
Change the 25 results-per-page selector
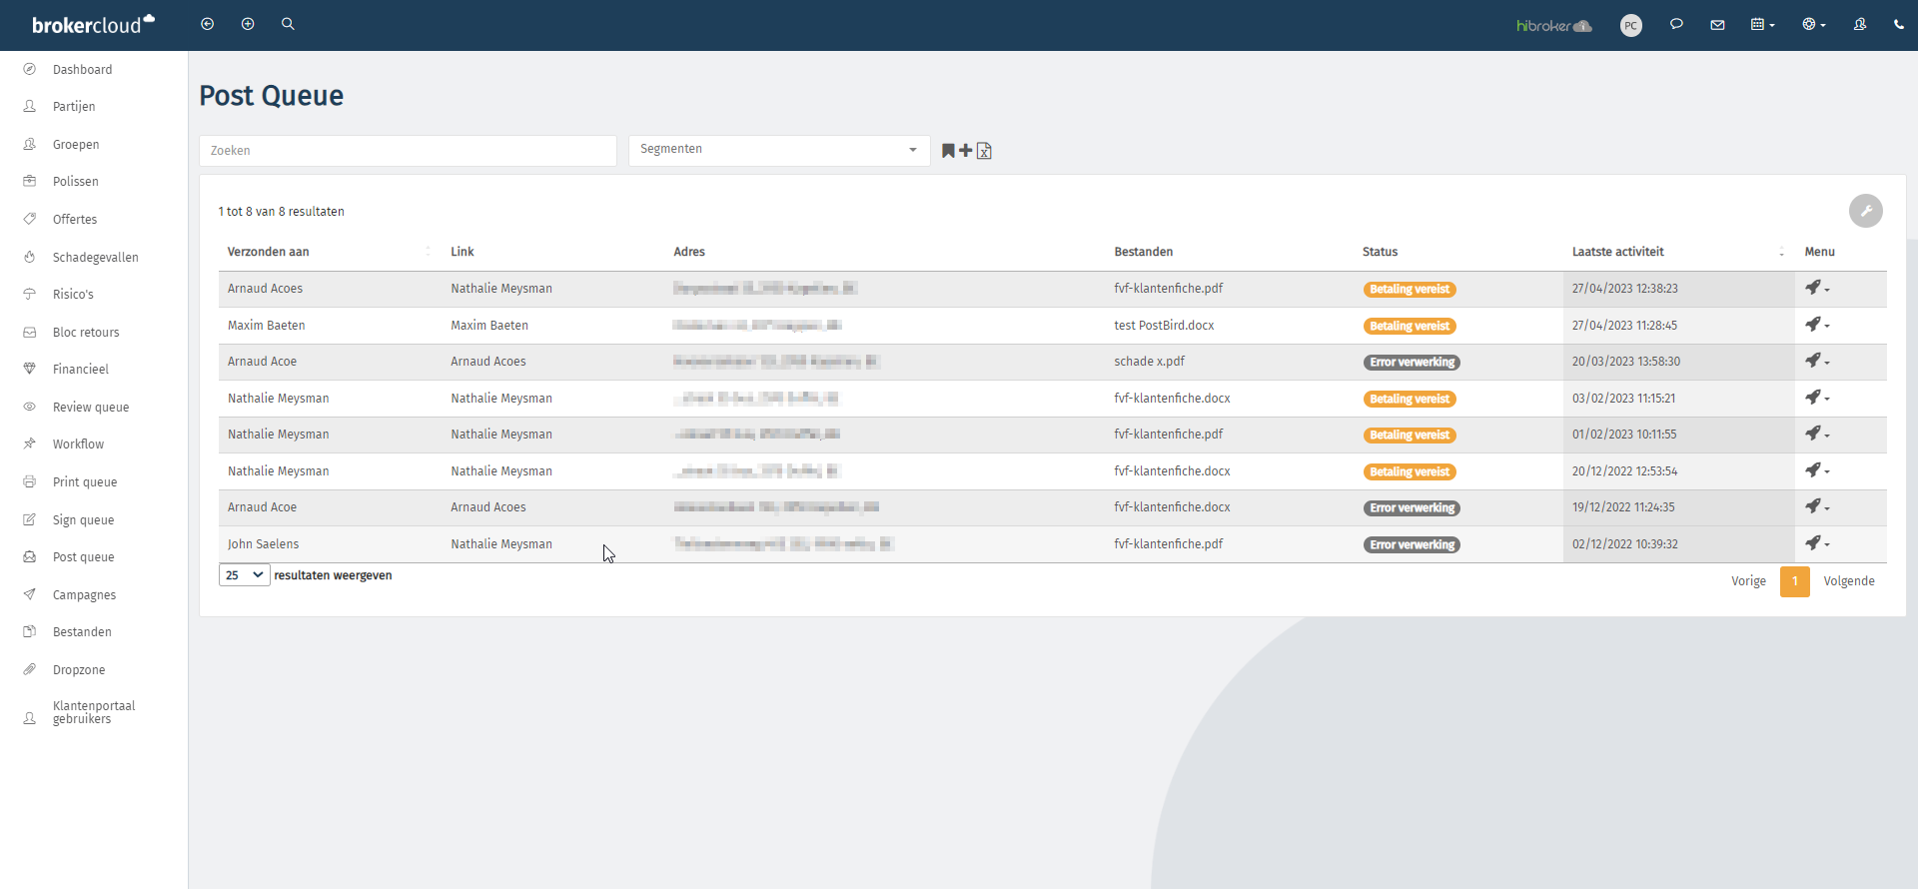point(244,575)
